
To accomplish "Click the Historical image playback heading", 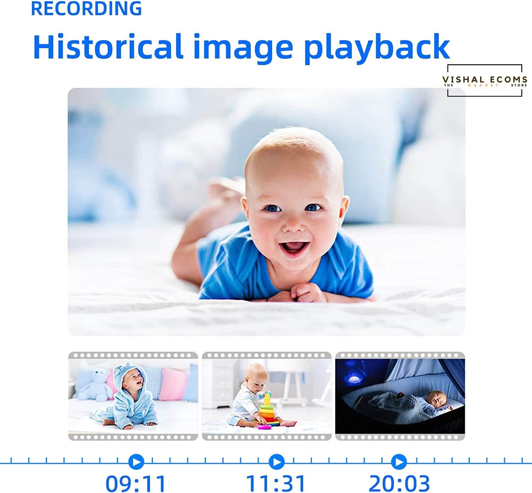I will pos(241,47).
